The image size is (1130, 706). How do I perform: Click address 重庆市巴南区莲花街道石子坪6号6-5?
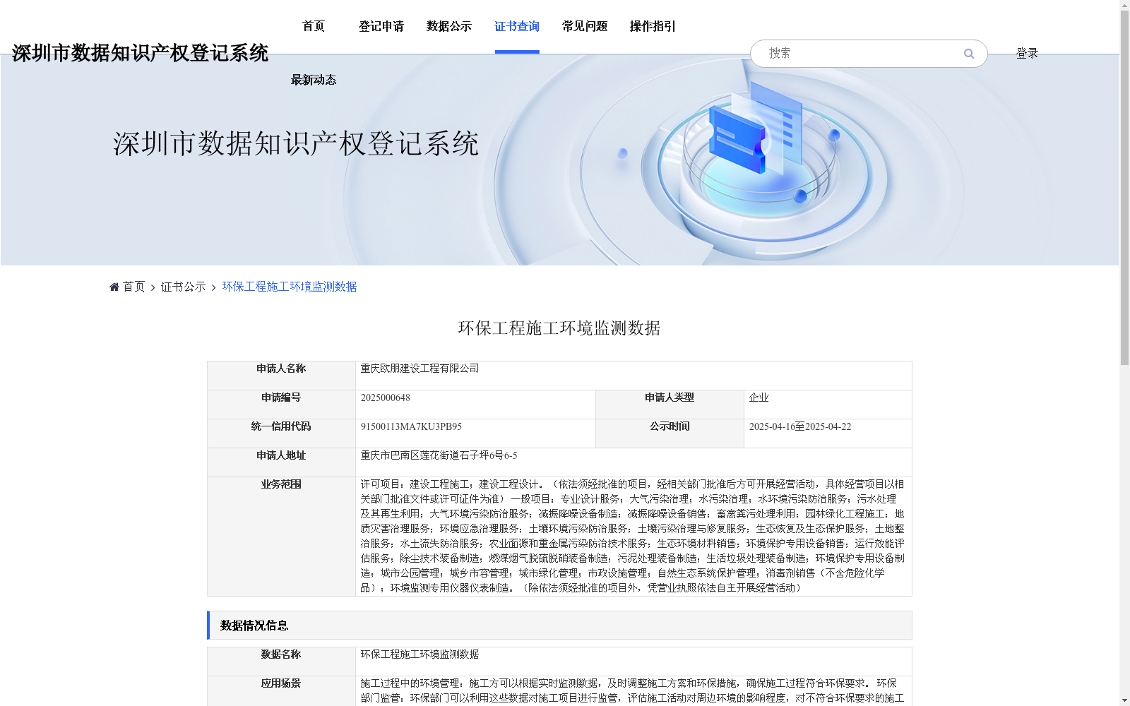coord(439,455)
